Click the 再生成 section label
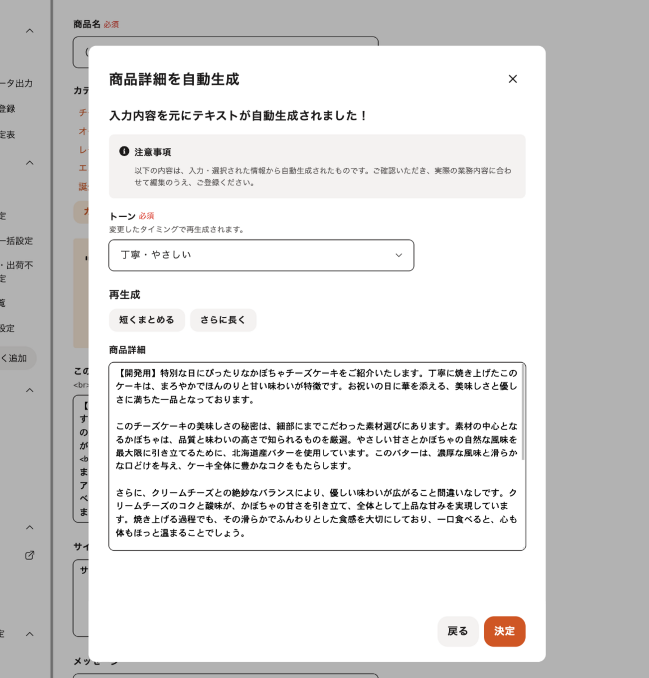 [125, 295]
